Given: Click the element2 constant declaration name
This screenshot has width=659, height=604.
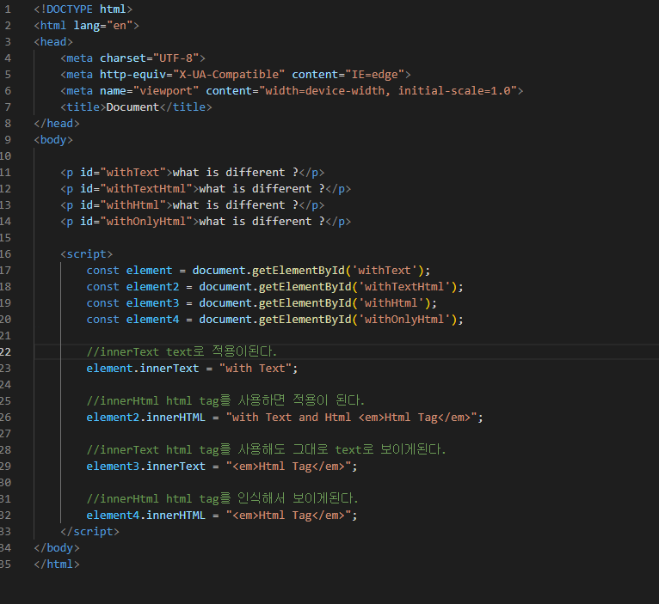Looking at the screenshot, I should (152, 287).
